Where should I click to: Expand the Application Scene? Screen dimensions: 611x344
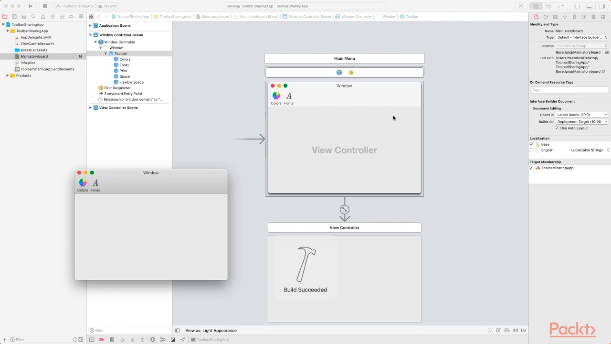click(x=90, y=25)
